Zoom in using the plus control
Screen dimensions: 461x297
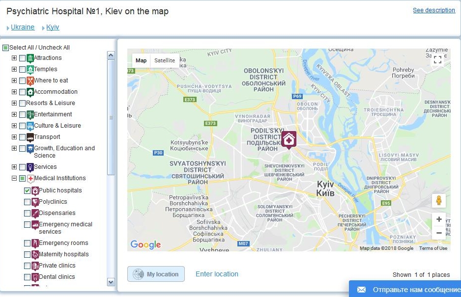439,219
